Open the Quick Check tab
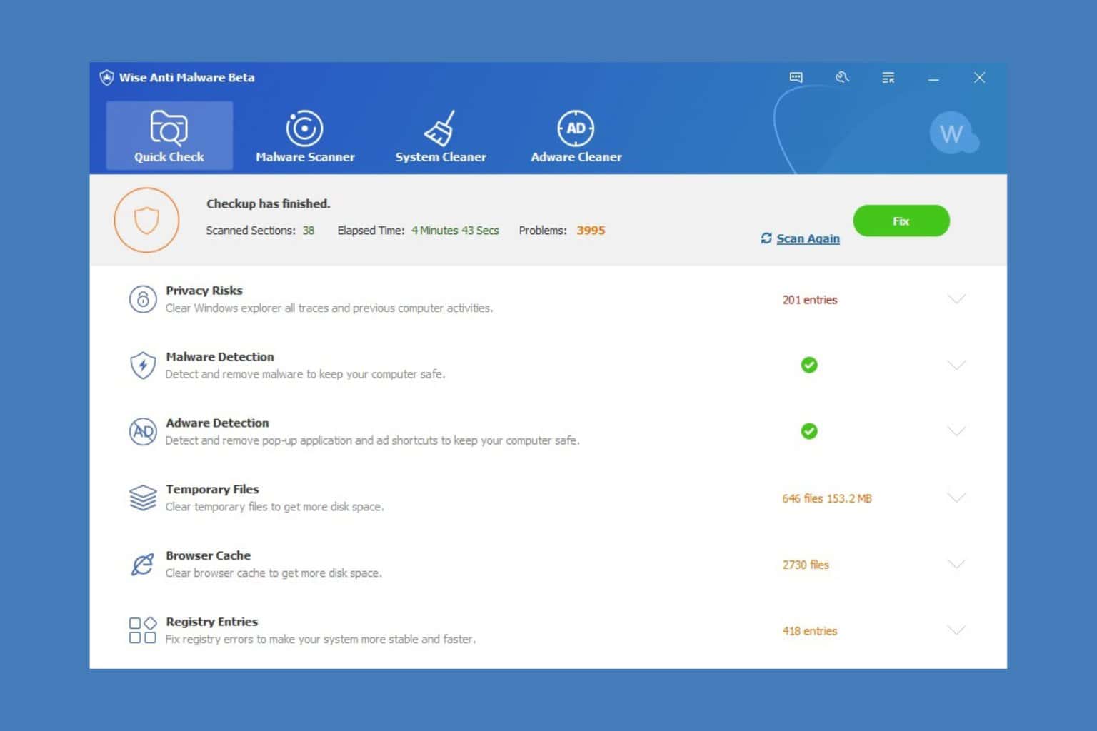The image size is (1097, 731). [169, 136]
